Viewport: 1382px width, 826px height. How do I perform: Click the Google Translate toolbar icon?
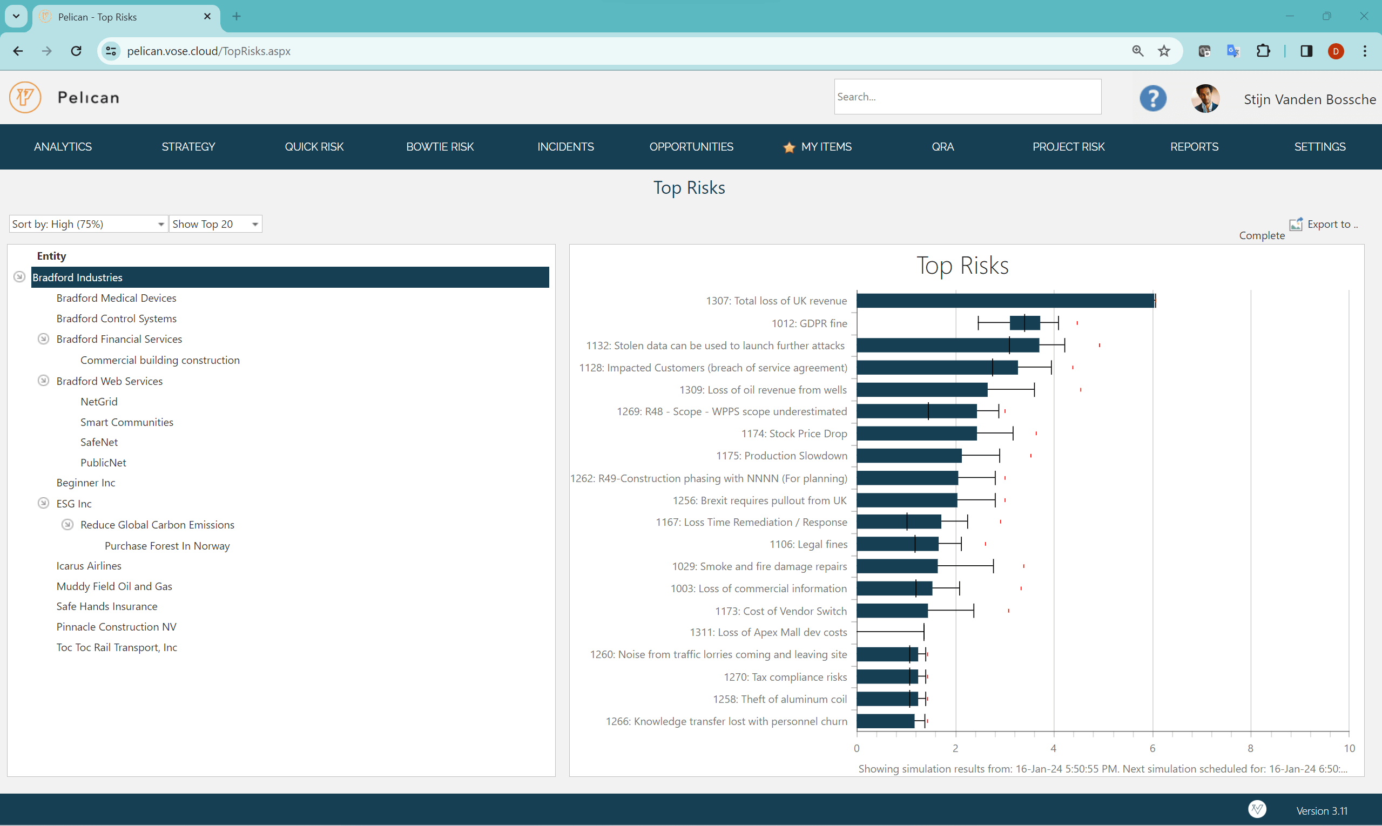coord(1233,51)
